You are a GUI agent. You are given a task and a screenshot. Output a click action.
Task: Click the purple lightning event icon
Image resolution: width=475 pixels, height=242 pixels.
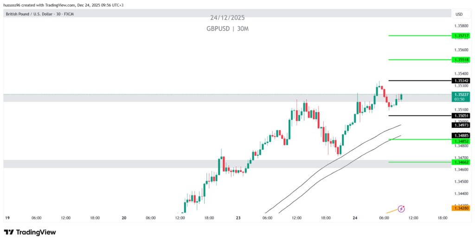402,209
